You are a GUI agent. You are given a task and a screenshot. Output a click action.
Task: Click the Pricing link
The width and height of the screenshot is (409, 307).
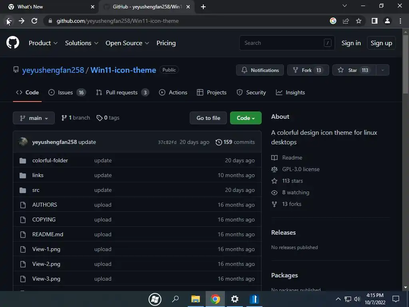pos(166,43)
